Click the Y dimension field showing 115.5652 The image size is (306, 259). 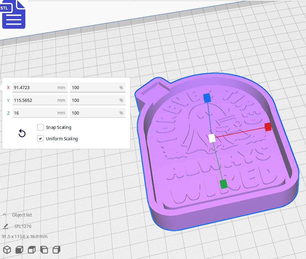click(40, 100)
